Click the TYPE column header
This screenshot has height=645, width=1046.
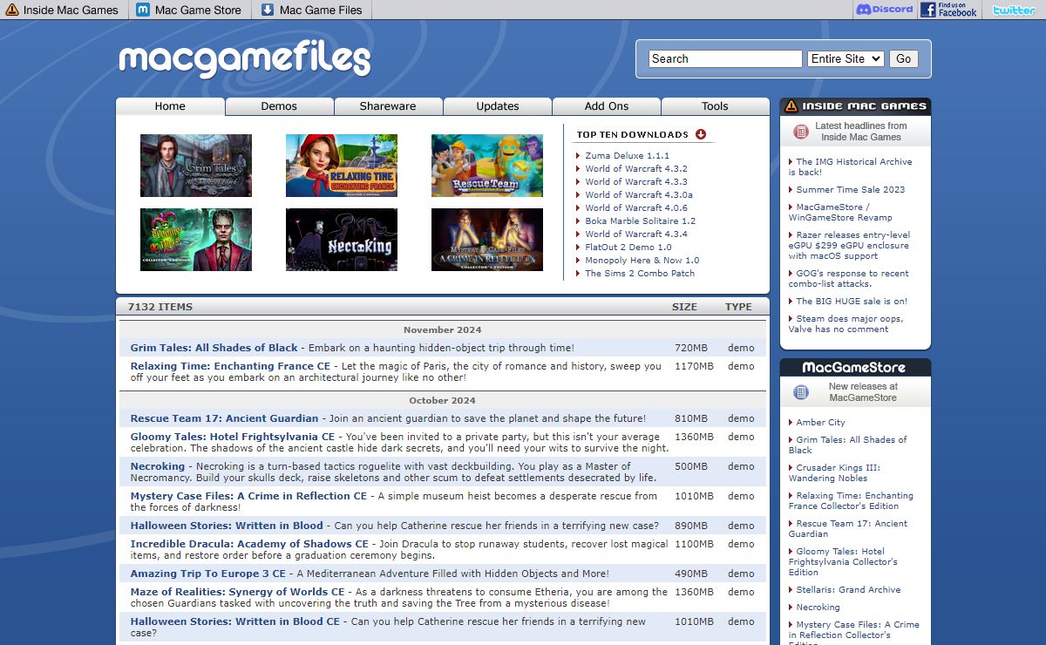[738, 307]
